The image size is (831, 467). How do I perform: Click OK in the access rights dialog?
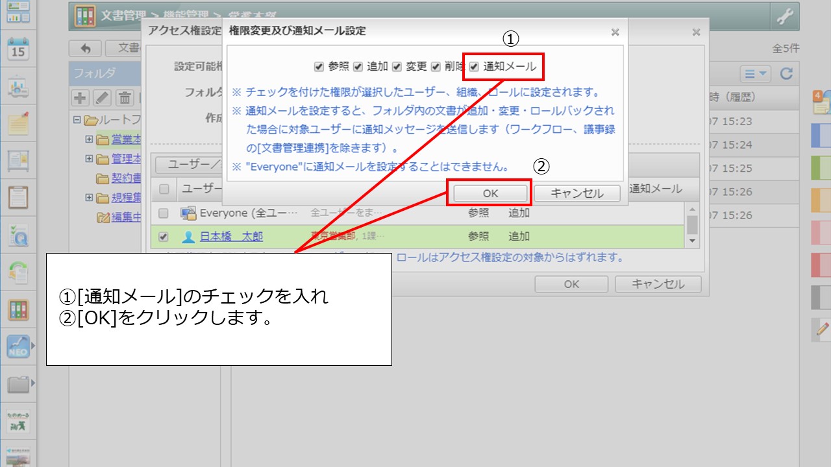pyautogui.click(x=571, y=284)
